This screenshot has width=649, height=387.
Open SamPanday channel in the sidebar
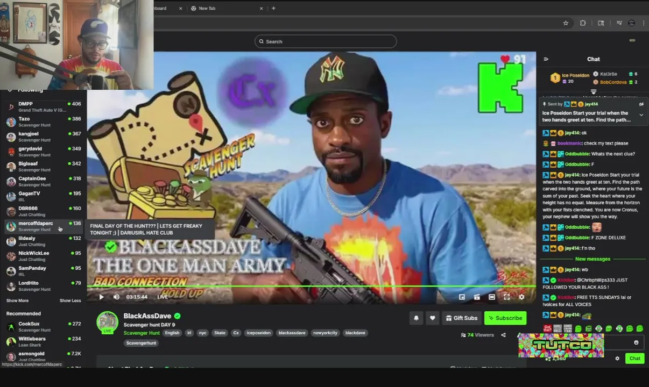(43, 271)
